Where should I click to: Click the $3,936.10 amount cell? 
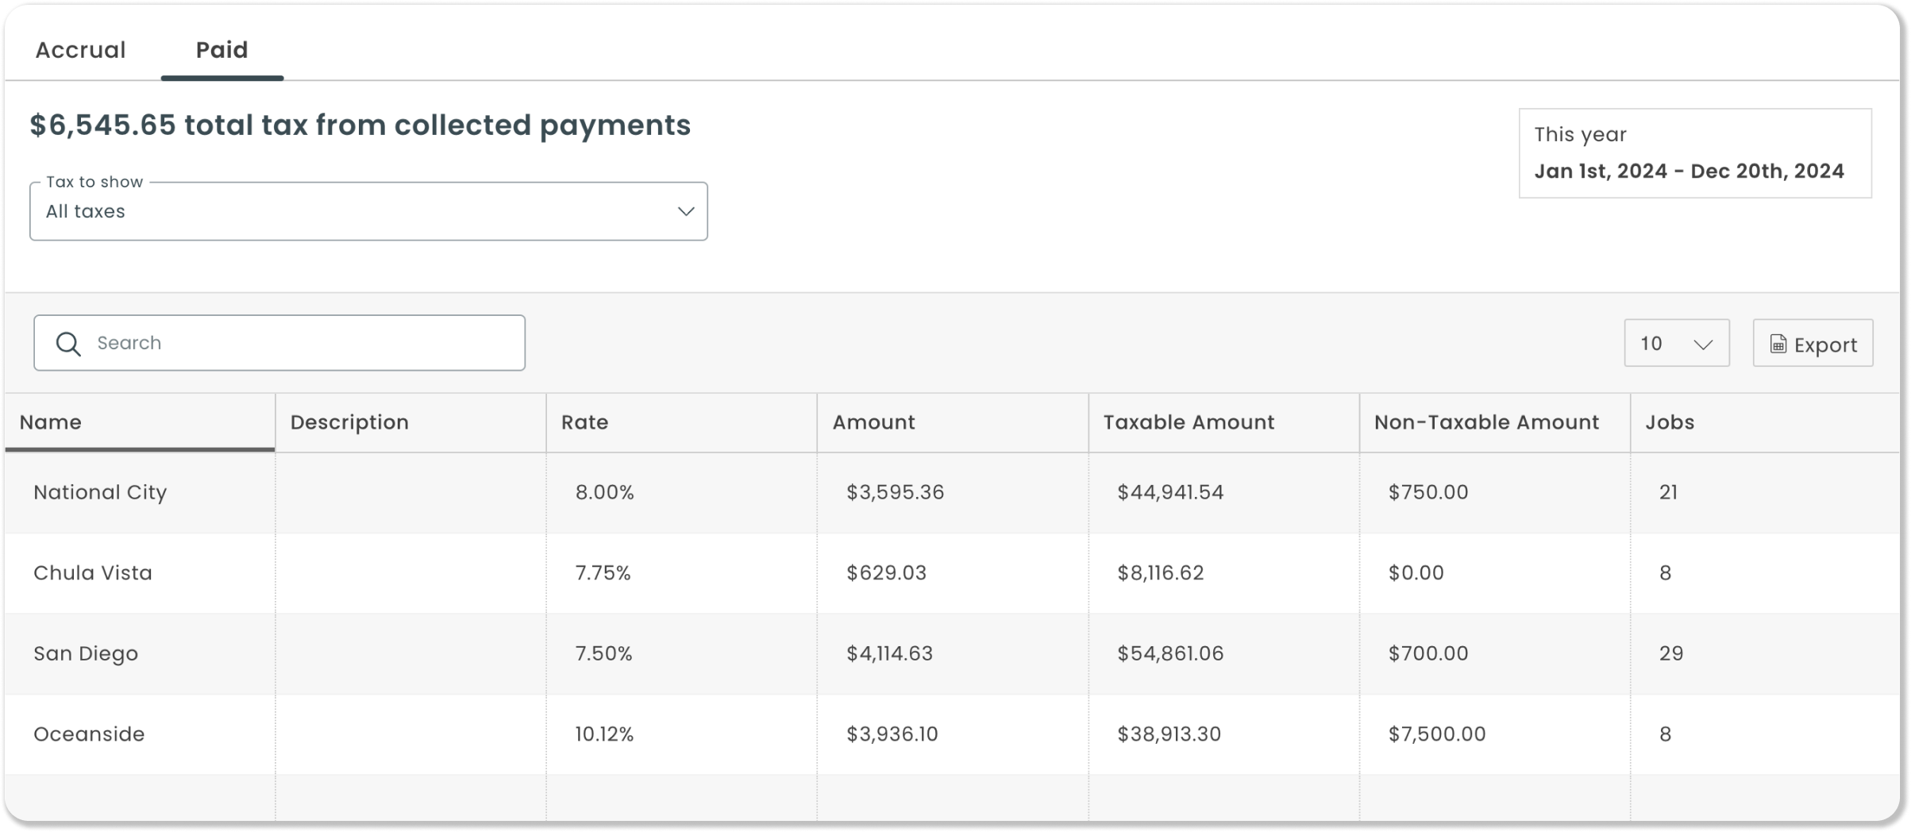(892, 734)
